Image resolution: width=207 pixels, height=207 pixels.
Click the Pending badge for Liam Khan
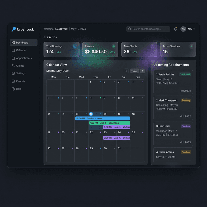tap(186, 126)
